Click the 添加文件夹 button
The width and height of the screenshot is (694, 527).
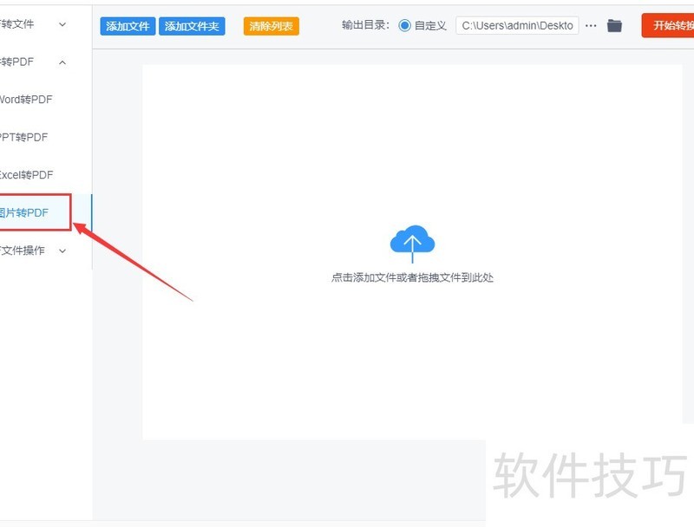(x=192, y=26)
